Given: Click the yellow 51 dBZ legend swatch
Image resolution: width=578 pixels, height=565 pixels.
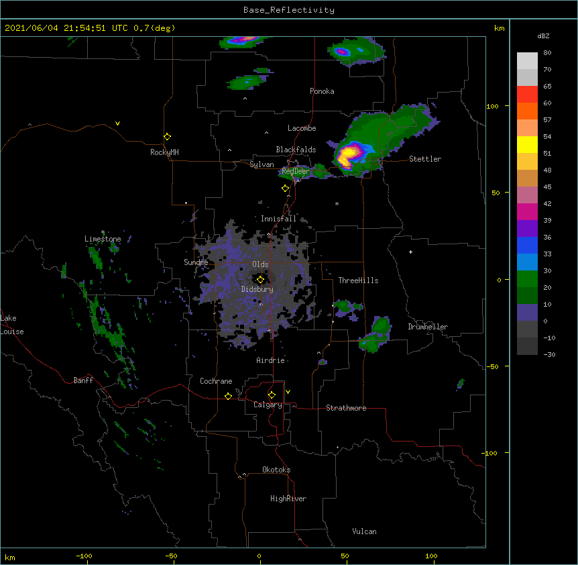Looking at the screenshot, I should point(527,144).
